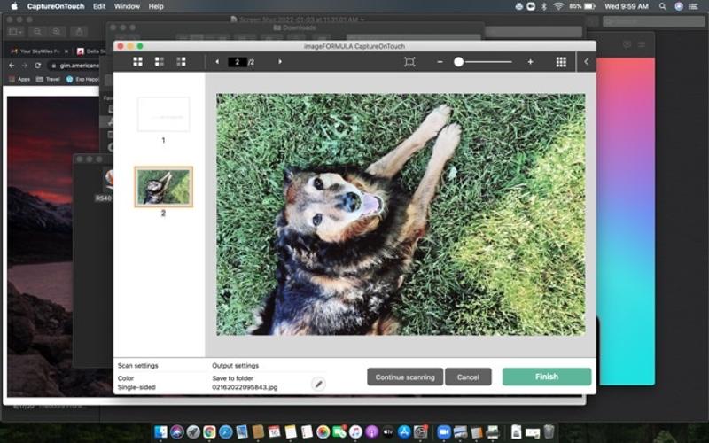The height and width of the screenshot is (443, 709).
Task: Select the page 2 dog thumbnail
Action: click(x=163, y=187)
